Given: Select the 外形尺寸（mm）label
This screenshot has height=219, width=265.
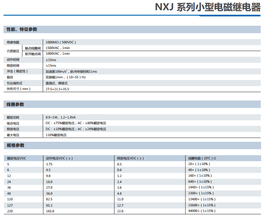Looking at the screenshot, I should [19, 89].
